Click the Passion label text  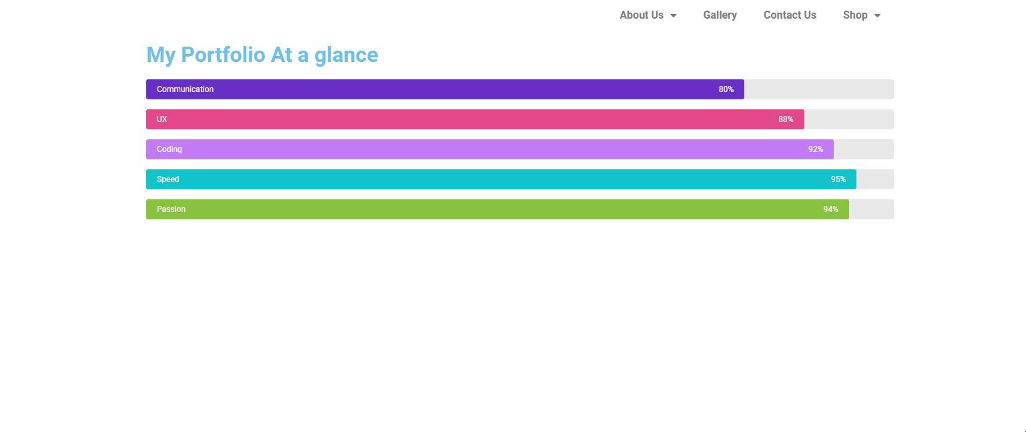(x=171, y=209)
